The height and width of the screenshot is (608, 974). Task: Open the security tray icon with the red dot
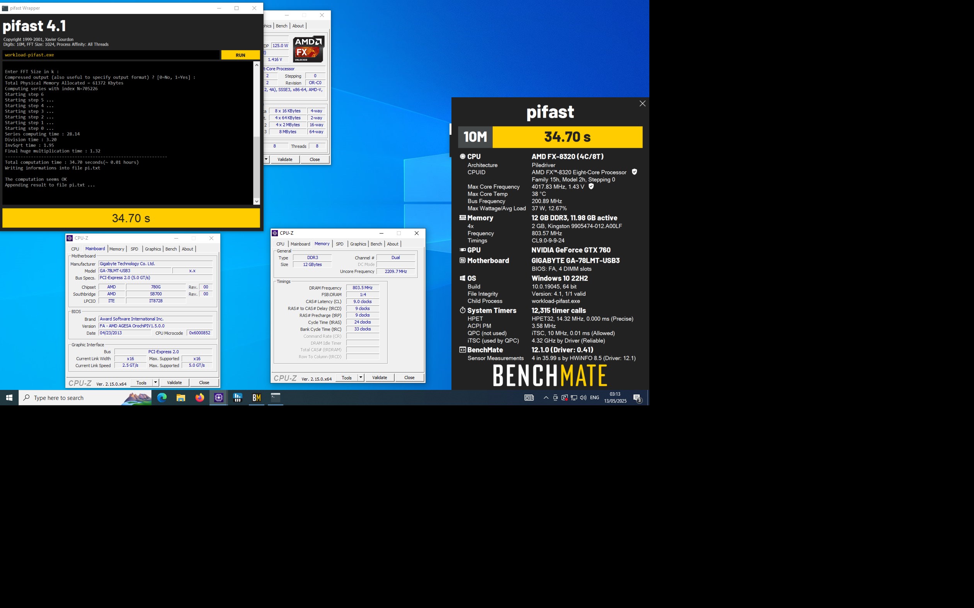(565, 398)
